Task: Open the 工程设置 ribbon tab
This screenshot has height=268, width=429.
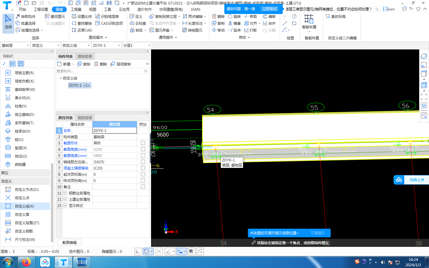Action: tap(41, 9)
